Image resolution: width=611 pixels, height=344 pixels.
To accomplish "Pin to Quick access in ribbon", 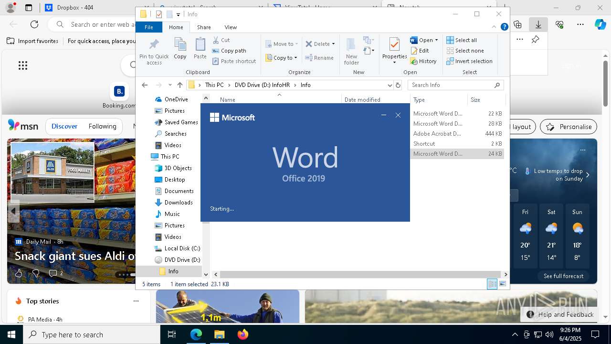I will tap(154, 52).
